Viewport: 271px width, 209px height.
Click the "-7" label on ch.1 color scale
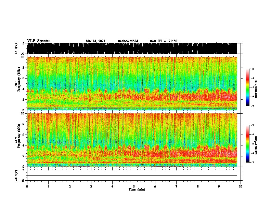pyautogui.click(x=253, y=106)
